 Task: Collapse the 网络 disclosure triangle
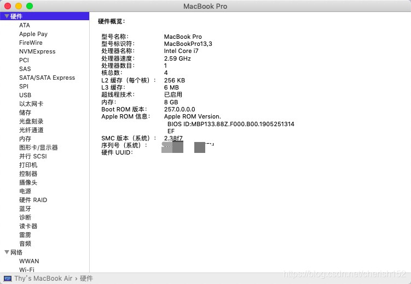click(7, 252)
